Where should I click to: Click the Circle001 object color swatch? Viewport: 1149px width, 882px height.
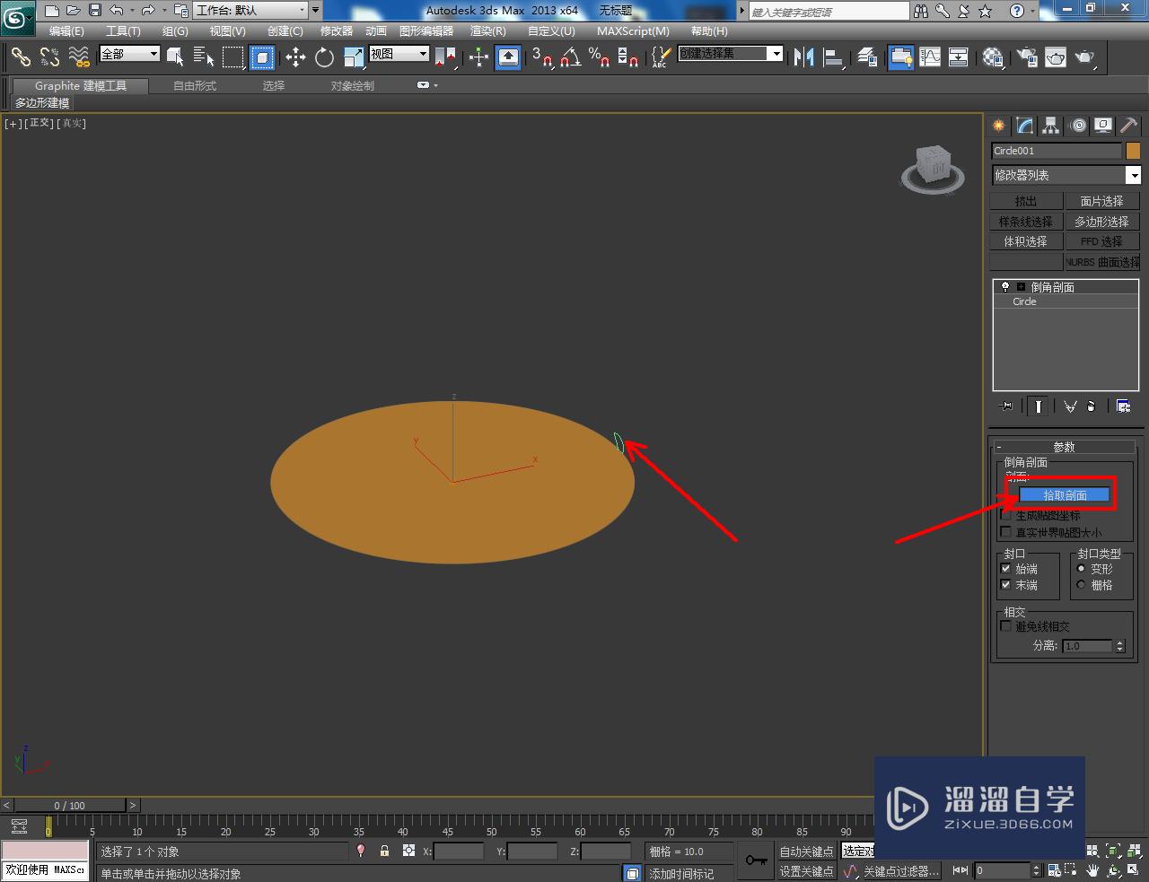tap(1133, 151)
